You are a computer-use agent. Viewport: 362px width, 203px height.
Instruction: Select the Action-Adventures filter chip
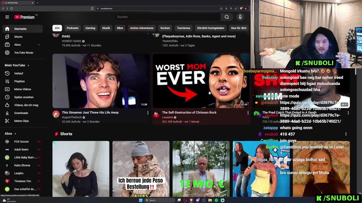tap(142, 28)
